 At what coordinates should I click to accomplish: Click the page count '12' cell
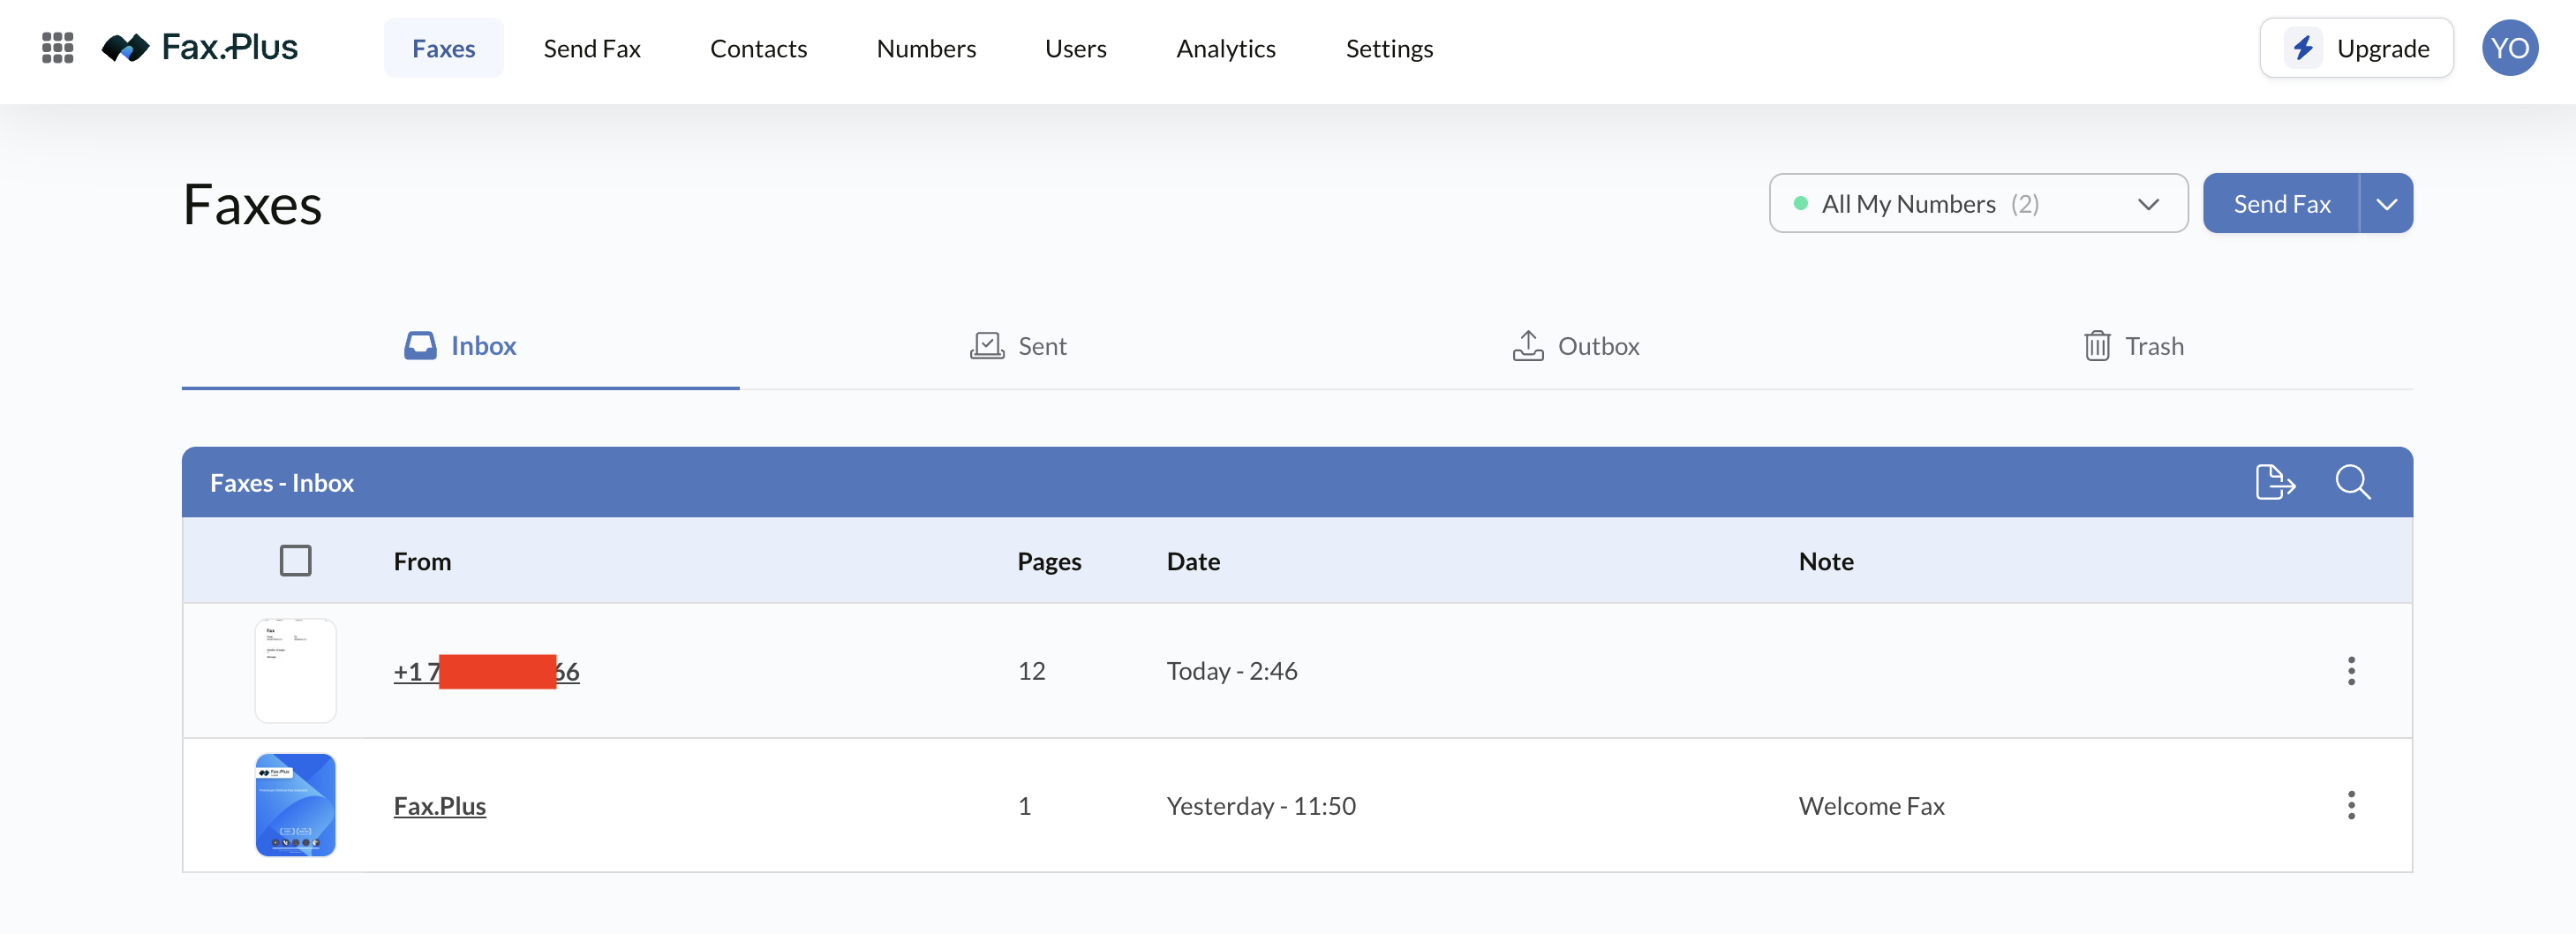click(1031, 671)
